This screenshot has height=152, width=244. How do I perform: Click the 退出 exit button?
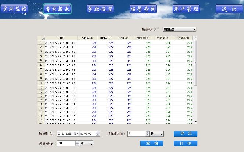(x=229, y=9)
